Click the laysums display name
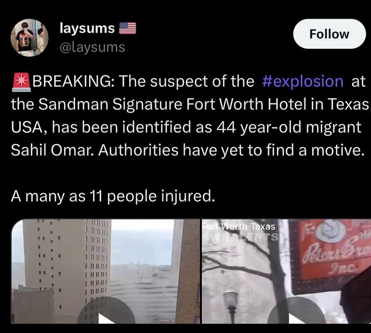The image size is (371, 333). [x=87, y=28]
